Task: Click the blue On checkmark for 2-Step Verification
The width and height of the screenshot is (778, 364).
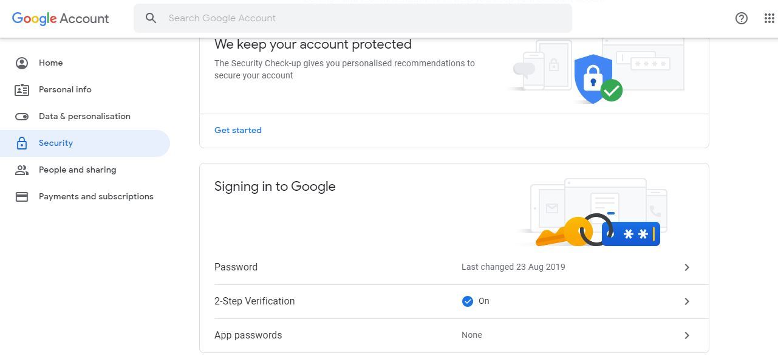Action: click(467, 301)
